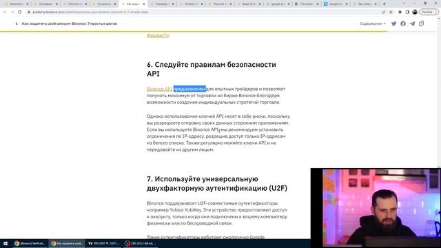The height and width of the screenshot is (248, 441).
Task: Go back using article header arrow
Action: [17, 23]
